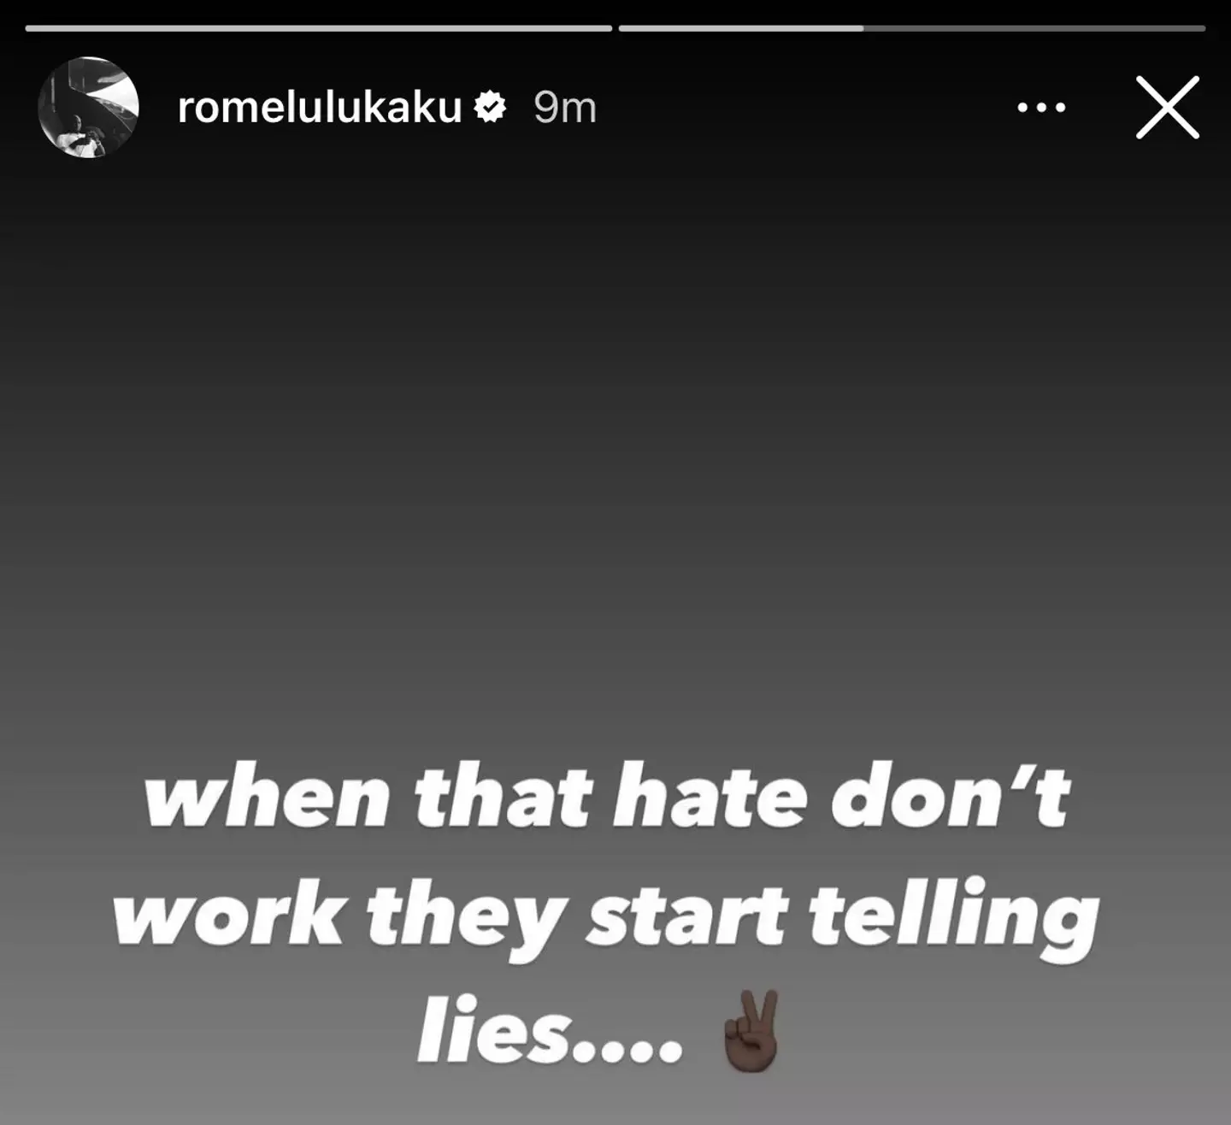
Task: Tap the "when that hate don't" text line
Action: tap(607, 798)
